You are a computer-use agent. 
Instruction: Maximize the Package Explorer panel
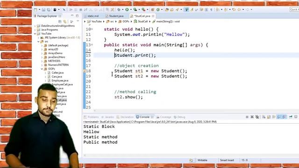click(77, 16)
